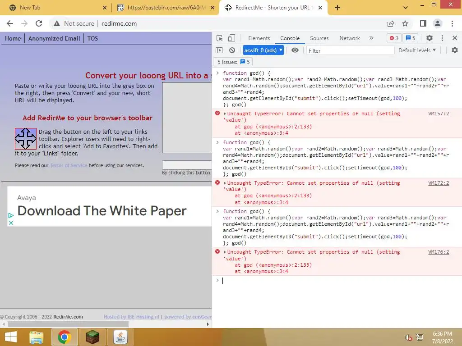
Task: Show more DevTools tabs chevron
Action: [x=371, y=38]
